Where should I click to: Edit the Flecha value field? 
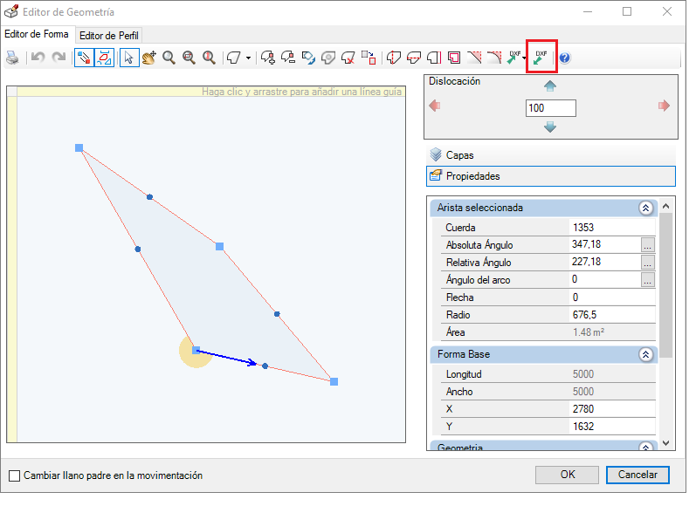pos(612,297)
